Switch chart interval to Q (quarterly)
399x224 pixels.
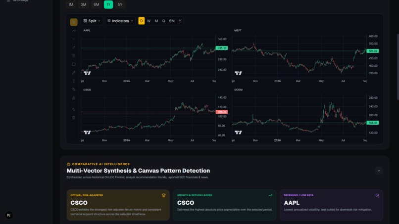point(164,21)
